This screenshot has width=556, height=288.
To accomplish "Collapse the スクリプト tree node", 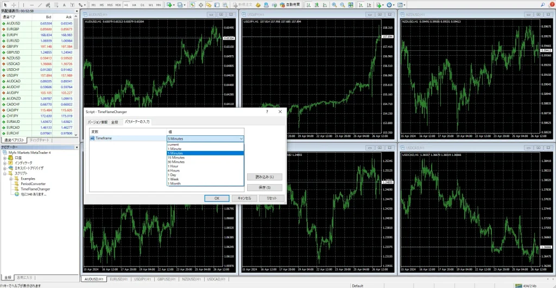I will tap(5, 174).
